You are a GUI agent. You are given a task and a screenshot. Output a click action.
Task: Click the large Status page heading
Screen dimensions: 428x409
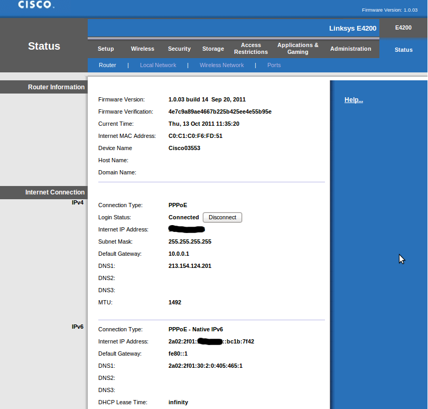point(44,46)
